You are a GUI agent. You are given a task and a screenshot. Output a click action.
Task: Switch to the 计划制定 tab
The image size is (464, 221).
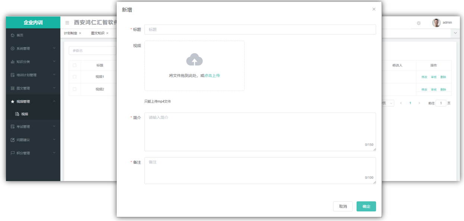pos(70,33)
